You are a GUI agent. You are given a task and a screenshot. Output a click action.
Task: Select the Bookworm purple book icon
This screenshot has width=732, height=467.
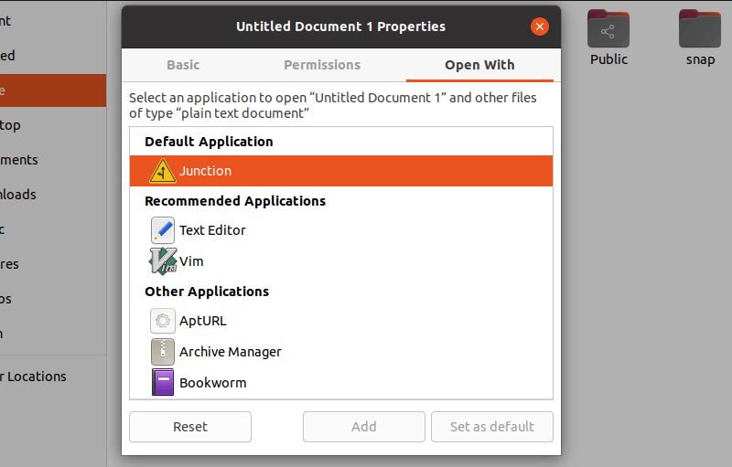coord(162,382)
